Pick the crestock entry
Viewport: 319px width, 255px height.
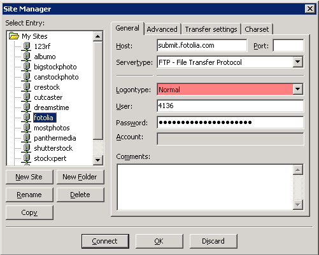47,87
